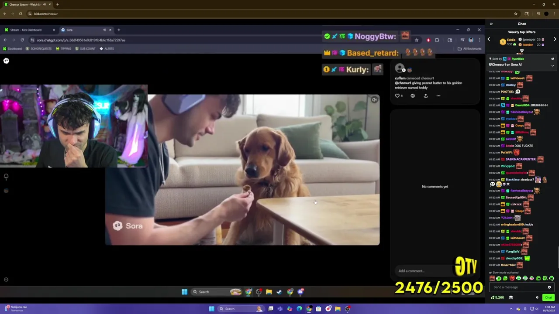Reload the kick.com/cheesur page

point(20,14)
